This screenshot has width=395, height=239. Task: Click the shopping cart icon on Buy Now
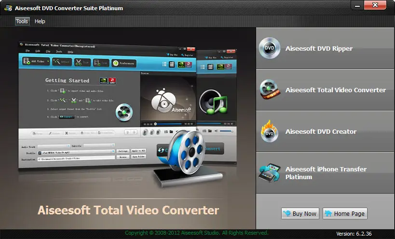tap(287, 213)
